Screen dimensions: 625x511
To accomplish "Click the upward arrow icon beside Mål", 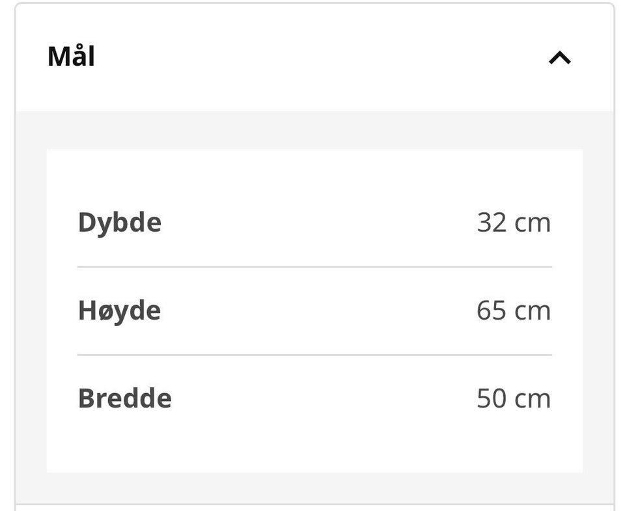I will 560,58.
